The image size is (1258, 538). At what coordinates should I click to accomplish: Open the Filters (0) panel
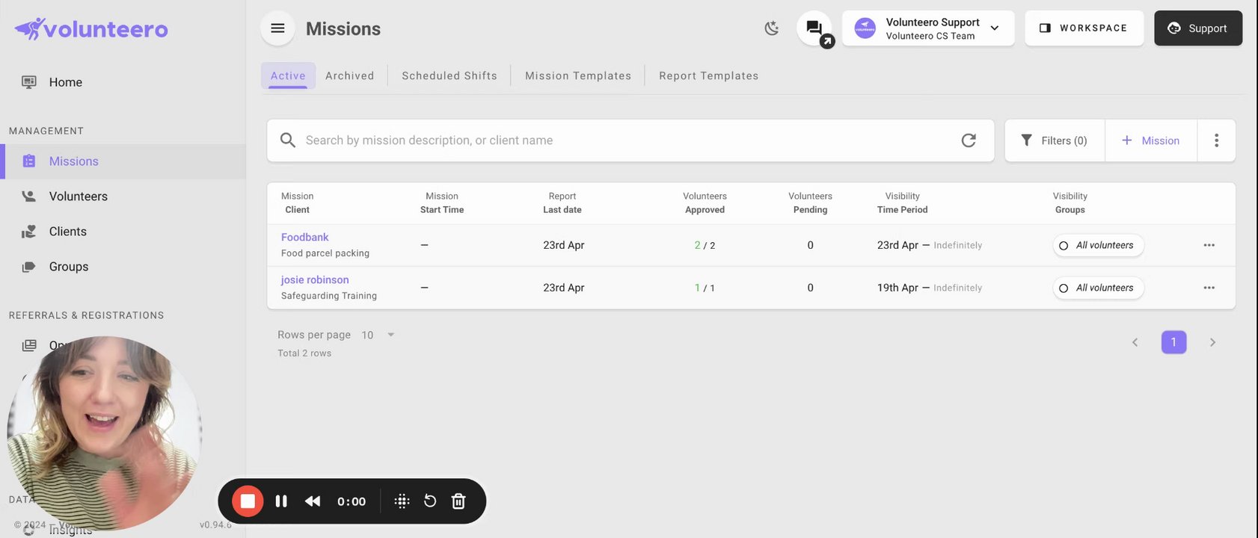point(1055,140)
